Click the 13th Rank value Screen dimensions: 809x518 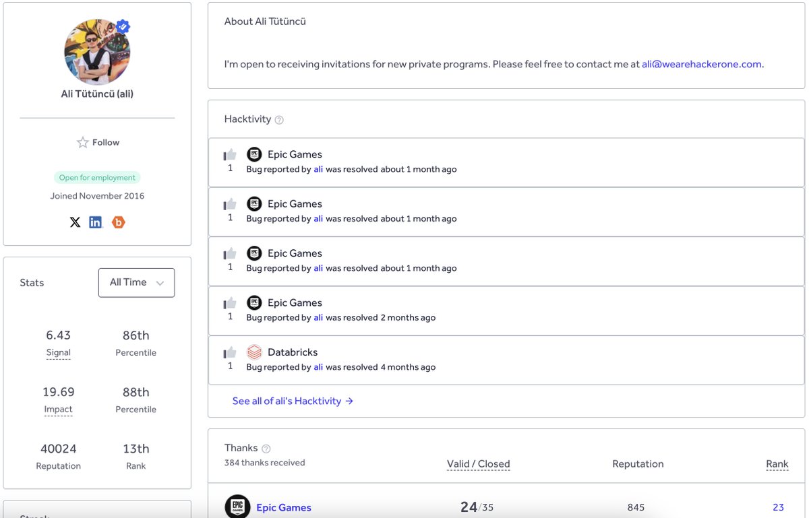pyautogui.click(x=136, y=449)
